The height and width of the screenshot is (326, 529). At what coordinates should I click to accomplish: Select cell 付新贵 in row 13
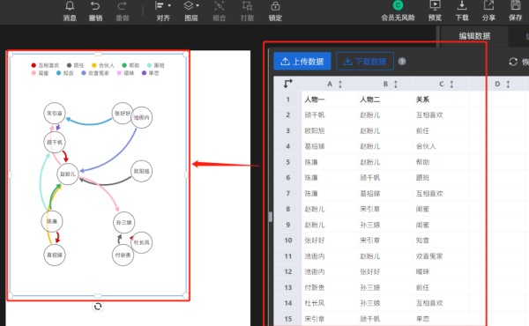pyautogui.click(x=329, y=287)
